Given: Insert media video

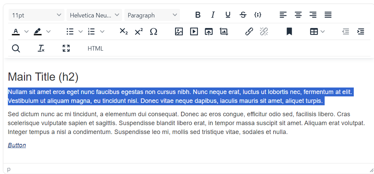Looking at the screenshot, I should (x=194, y=31).
